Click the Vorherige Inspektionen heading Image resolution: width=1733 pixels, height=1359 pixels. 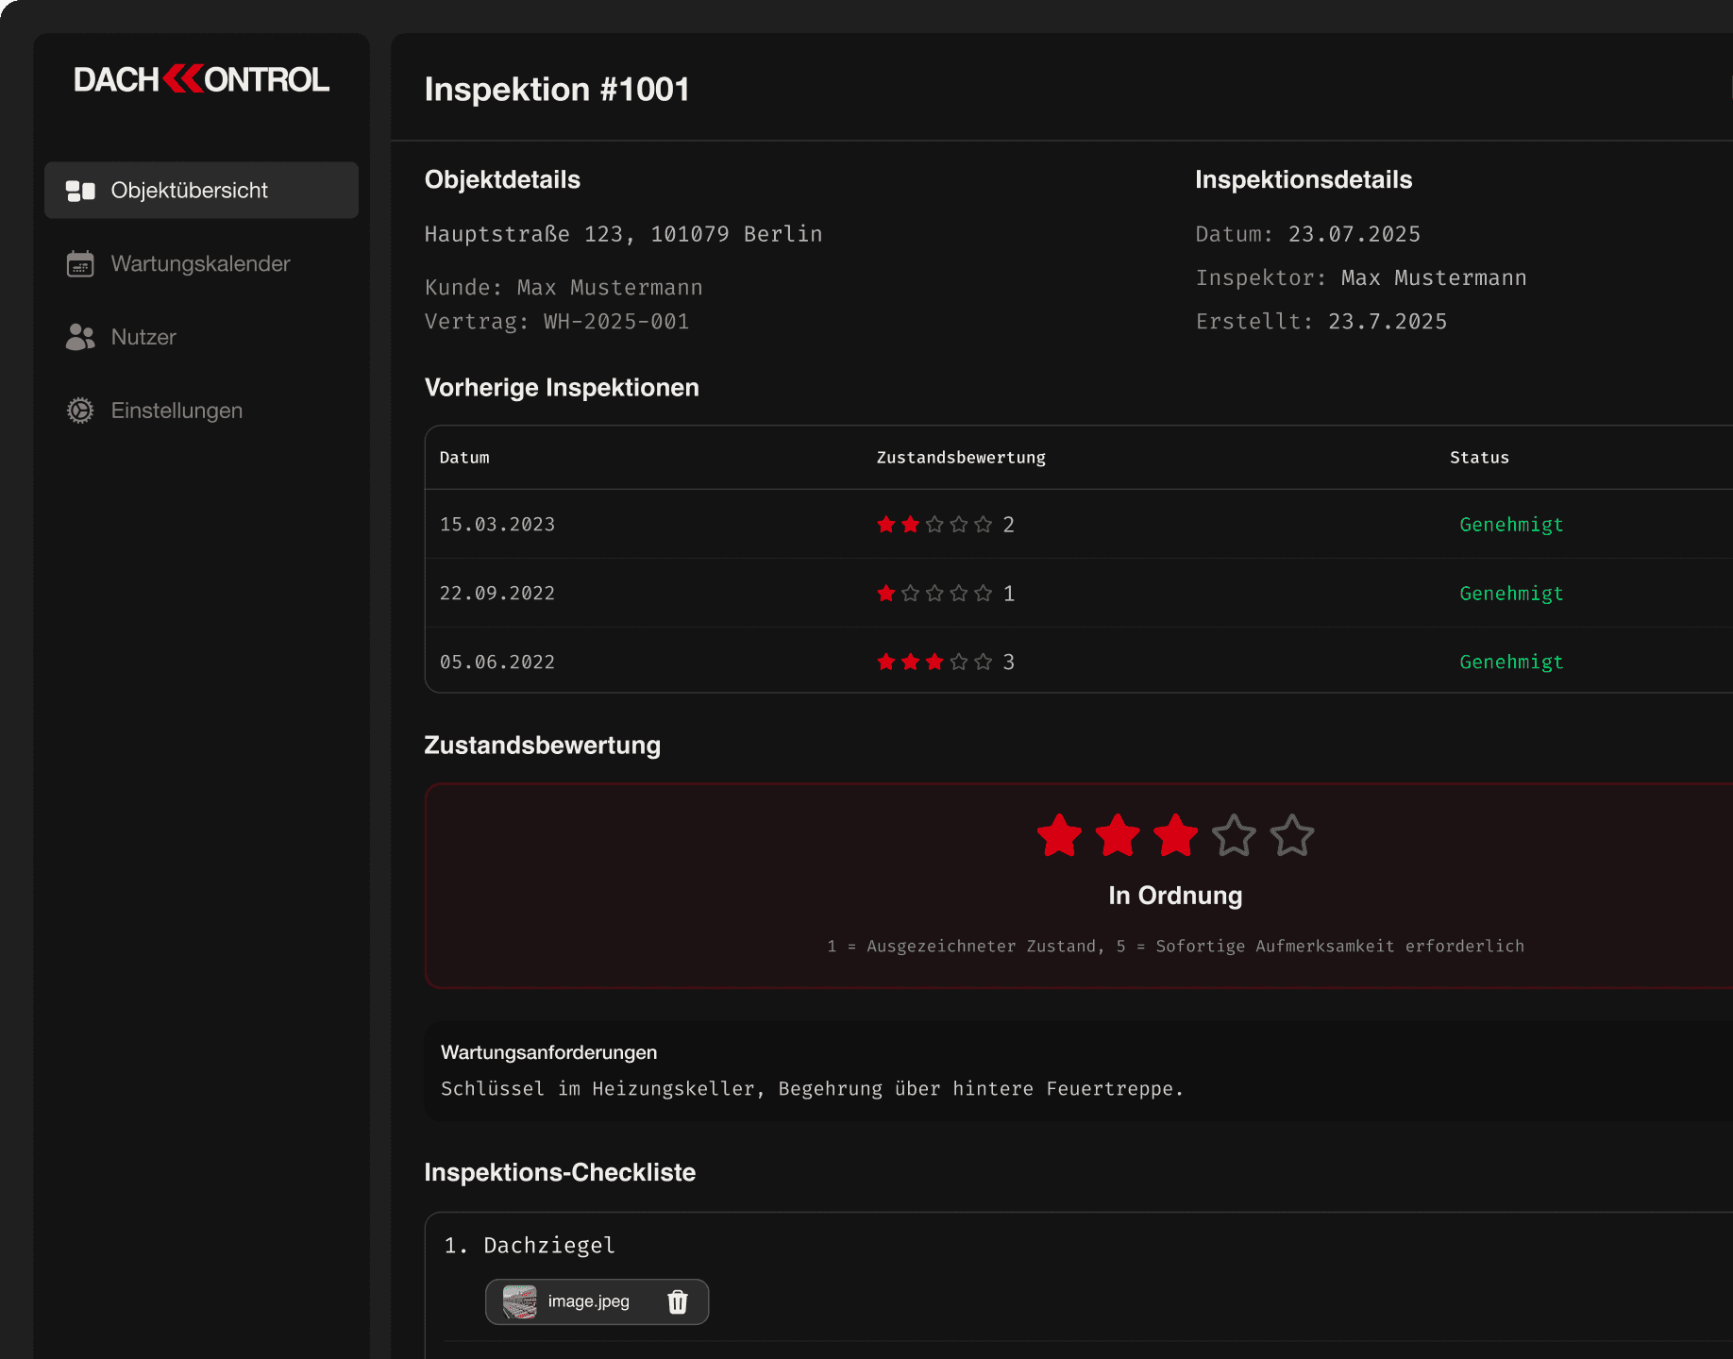click(x=562, y=388)
